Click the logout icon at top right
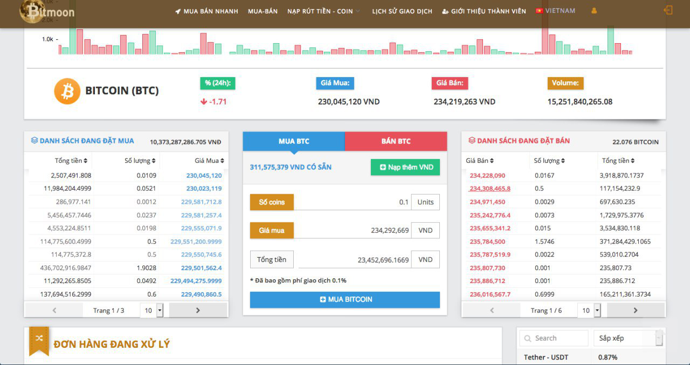Image resolution: width=690 pixels, height=365 pixels. point(668,10)
